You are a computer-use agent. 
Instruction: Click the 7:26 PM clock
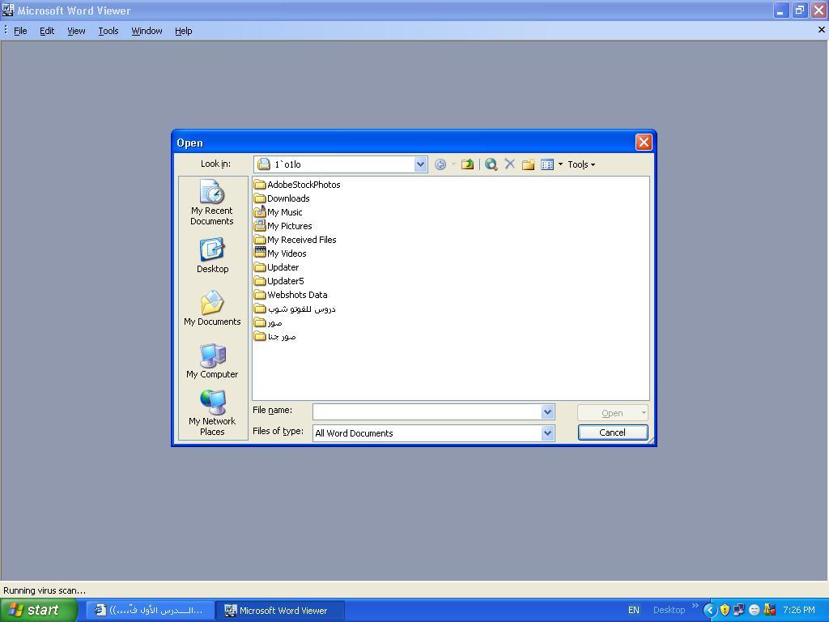click(798, 610)
